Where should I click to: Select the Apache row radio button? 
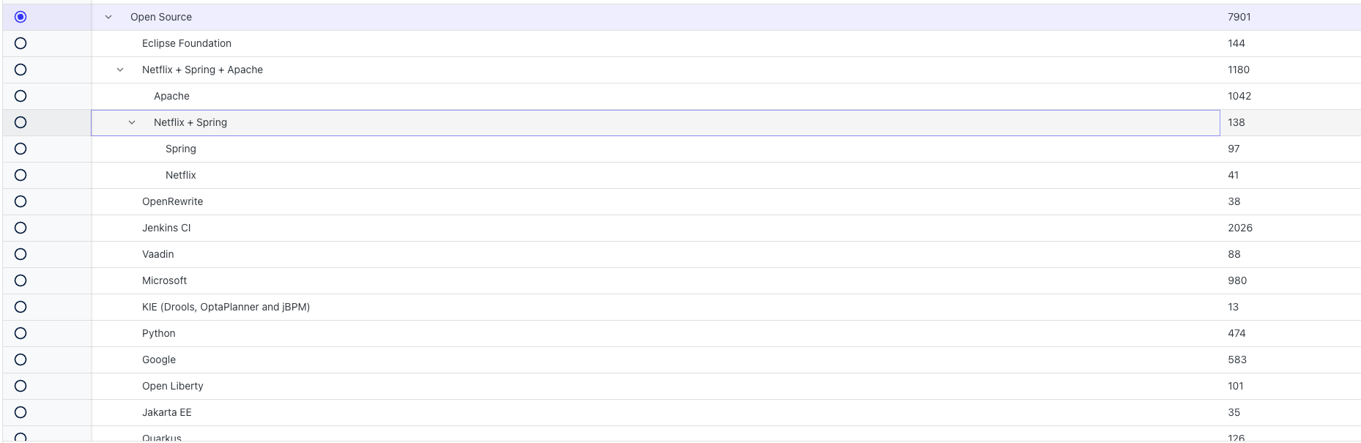[x=21, y=96]
